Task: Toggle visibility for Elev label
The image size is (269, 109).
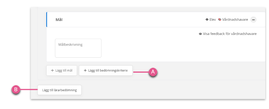Action: 213,20
